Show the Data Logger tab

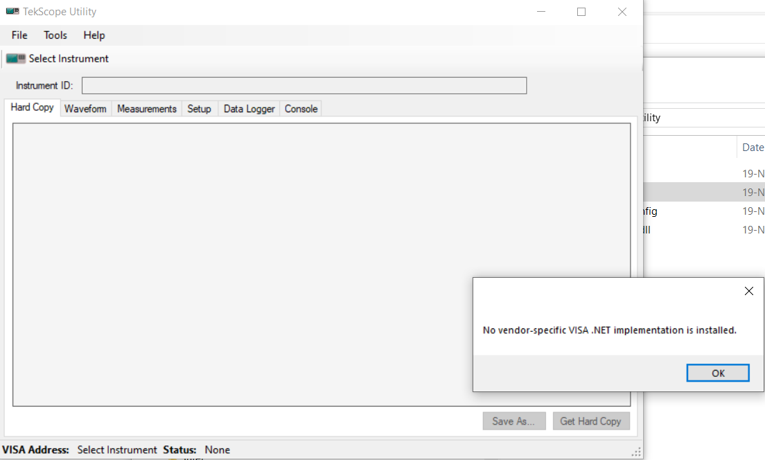249,109
